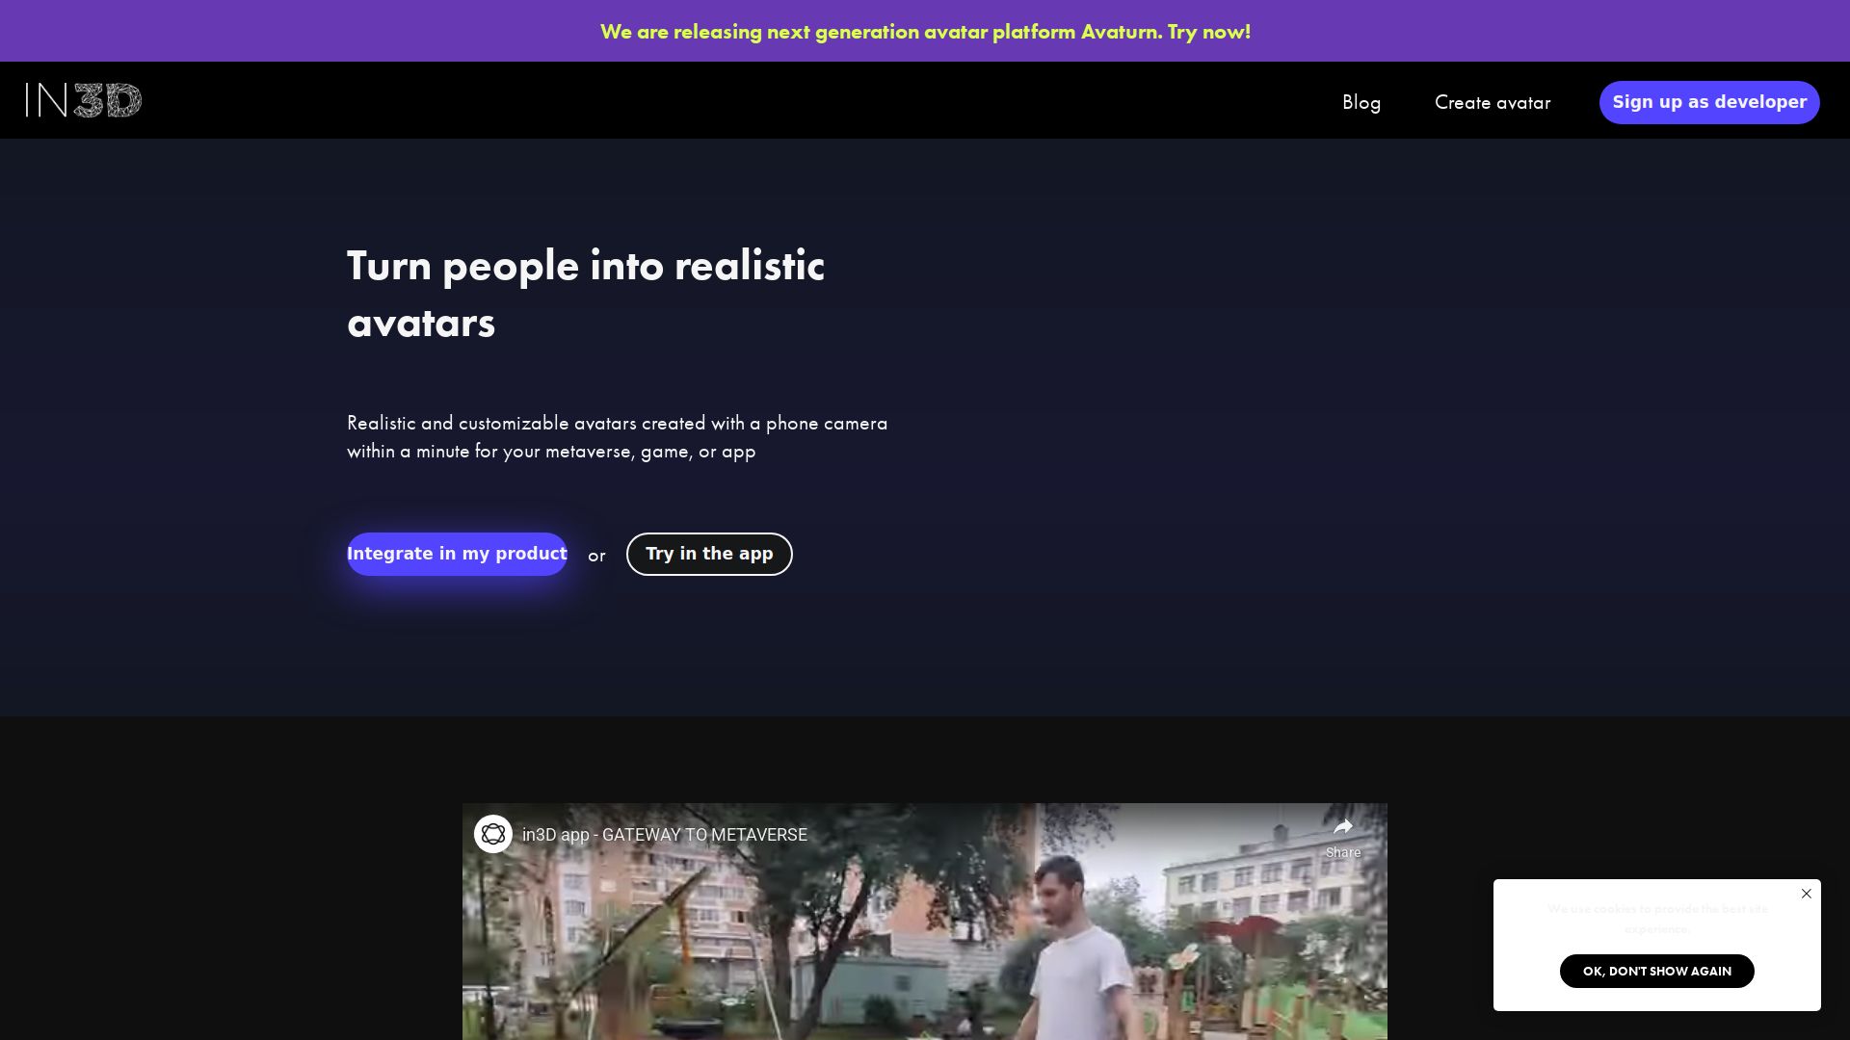Open the IN3D logo home link
Image resolution: width=1850 pixels, height=1040 pixels.
[x=84, y=100]
